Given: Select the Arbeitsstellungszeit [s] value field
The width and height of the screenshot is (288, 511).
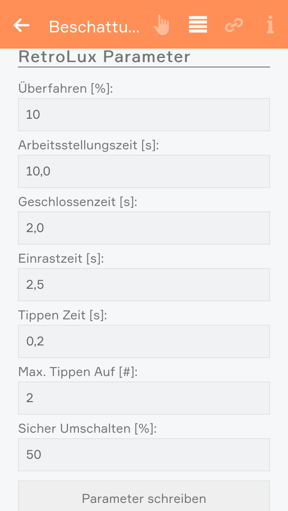Looking at the screenshot, I should [144, 171].
